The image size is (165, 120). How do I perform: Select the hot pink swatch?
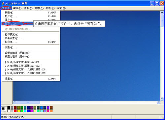click(48, 111)
